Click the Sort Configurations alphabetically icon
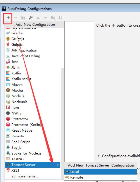The height and width of the screenshot is (182, 140). [x=60, y=18]
